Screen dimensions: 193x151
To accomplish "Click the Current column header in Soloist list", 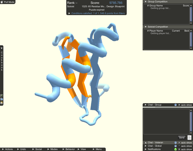I will click(176, 31).
